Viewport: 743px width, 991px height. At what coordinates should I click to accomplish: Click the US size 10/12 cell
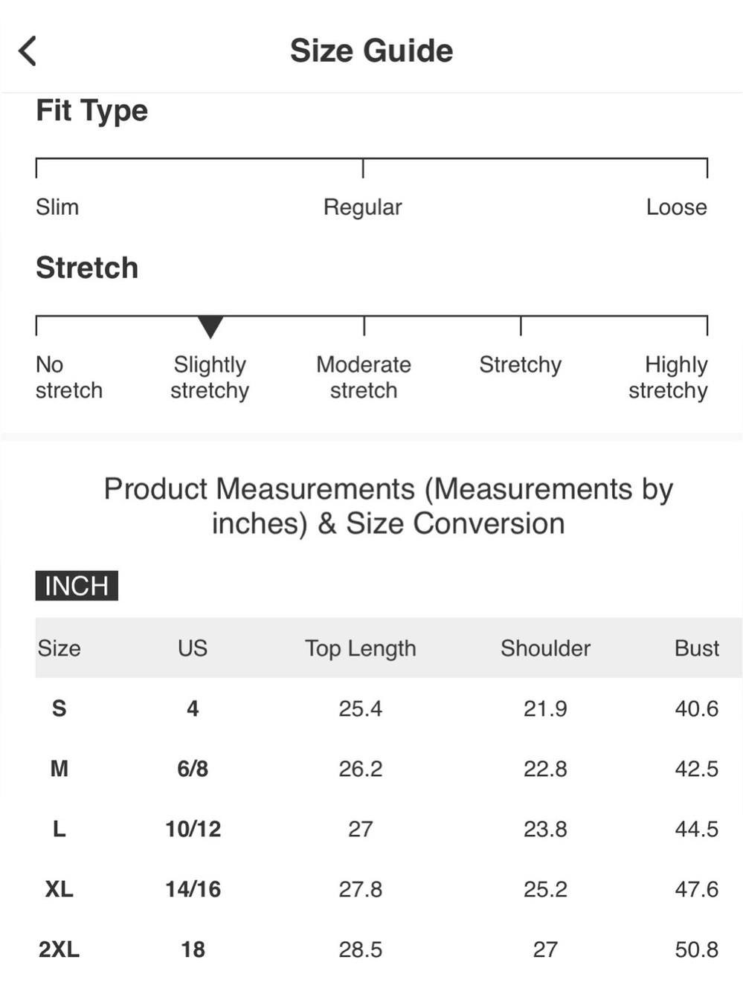[x=193, y=829]
